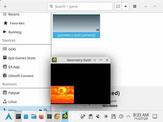Open system settings from the taskbar
Viewport: 163px width, 122px height.
pos(18,116)
